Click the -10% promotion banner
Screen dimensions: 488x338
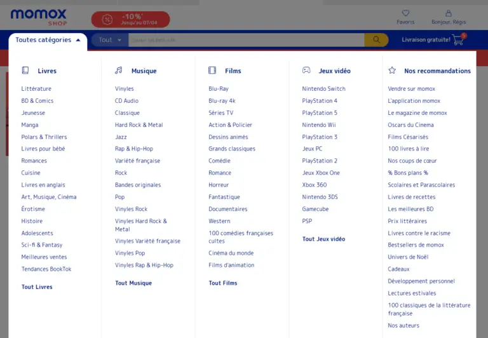coord(130,20)
